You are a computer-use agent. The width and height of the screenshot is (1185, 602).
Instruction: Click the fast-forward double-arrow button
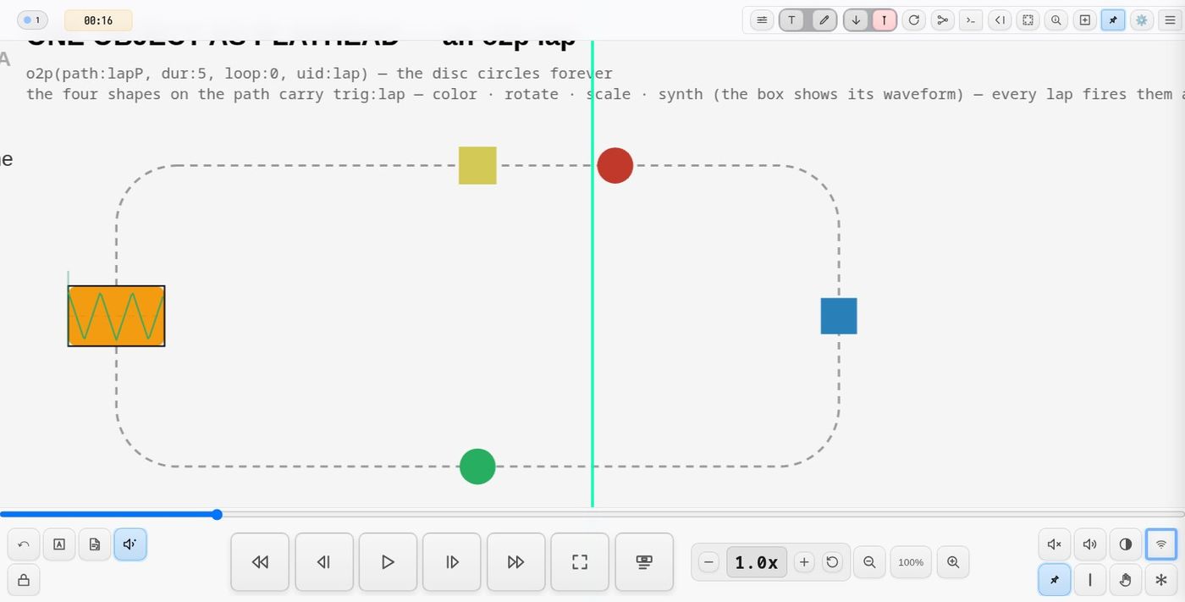tap(515, 562)
